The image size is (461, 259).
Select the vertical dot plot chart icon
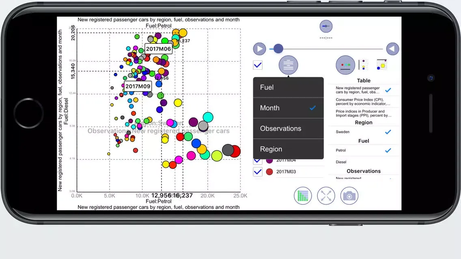363,64
